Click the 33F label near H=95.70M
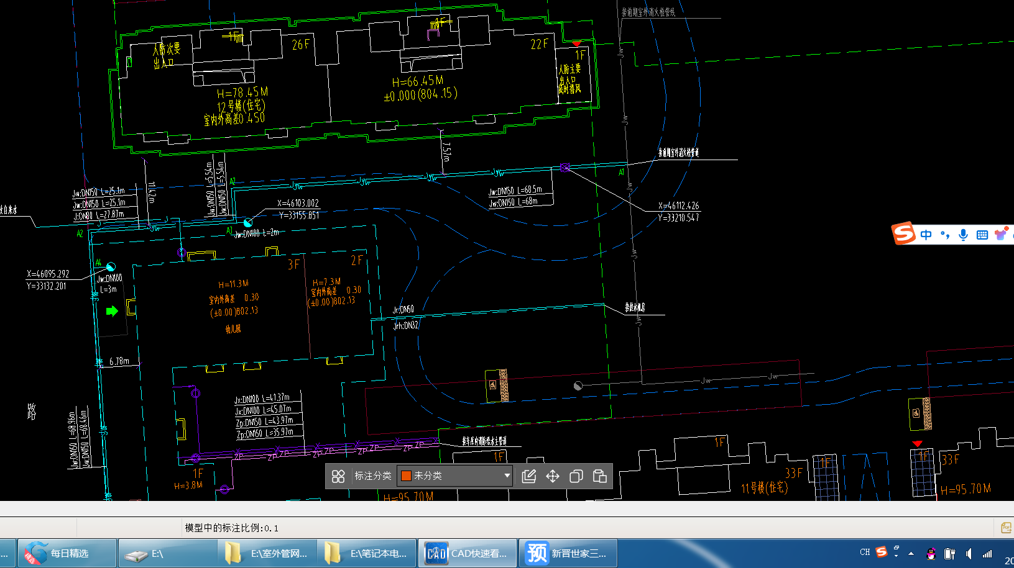1014x568 pixels. coord(950,460)
